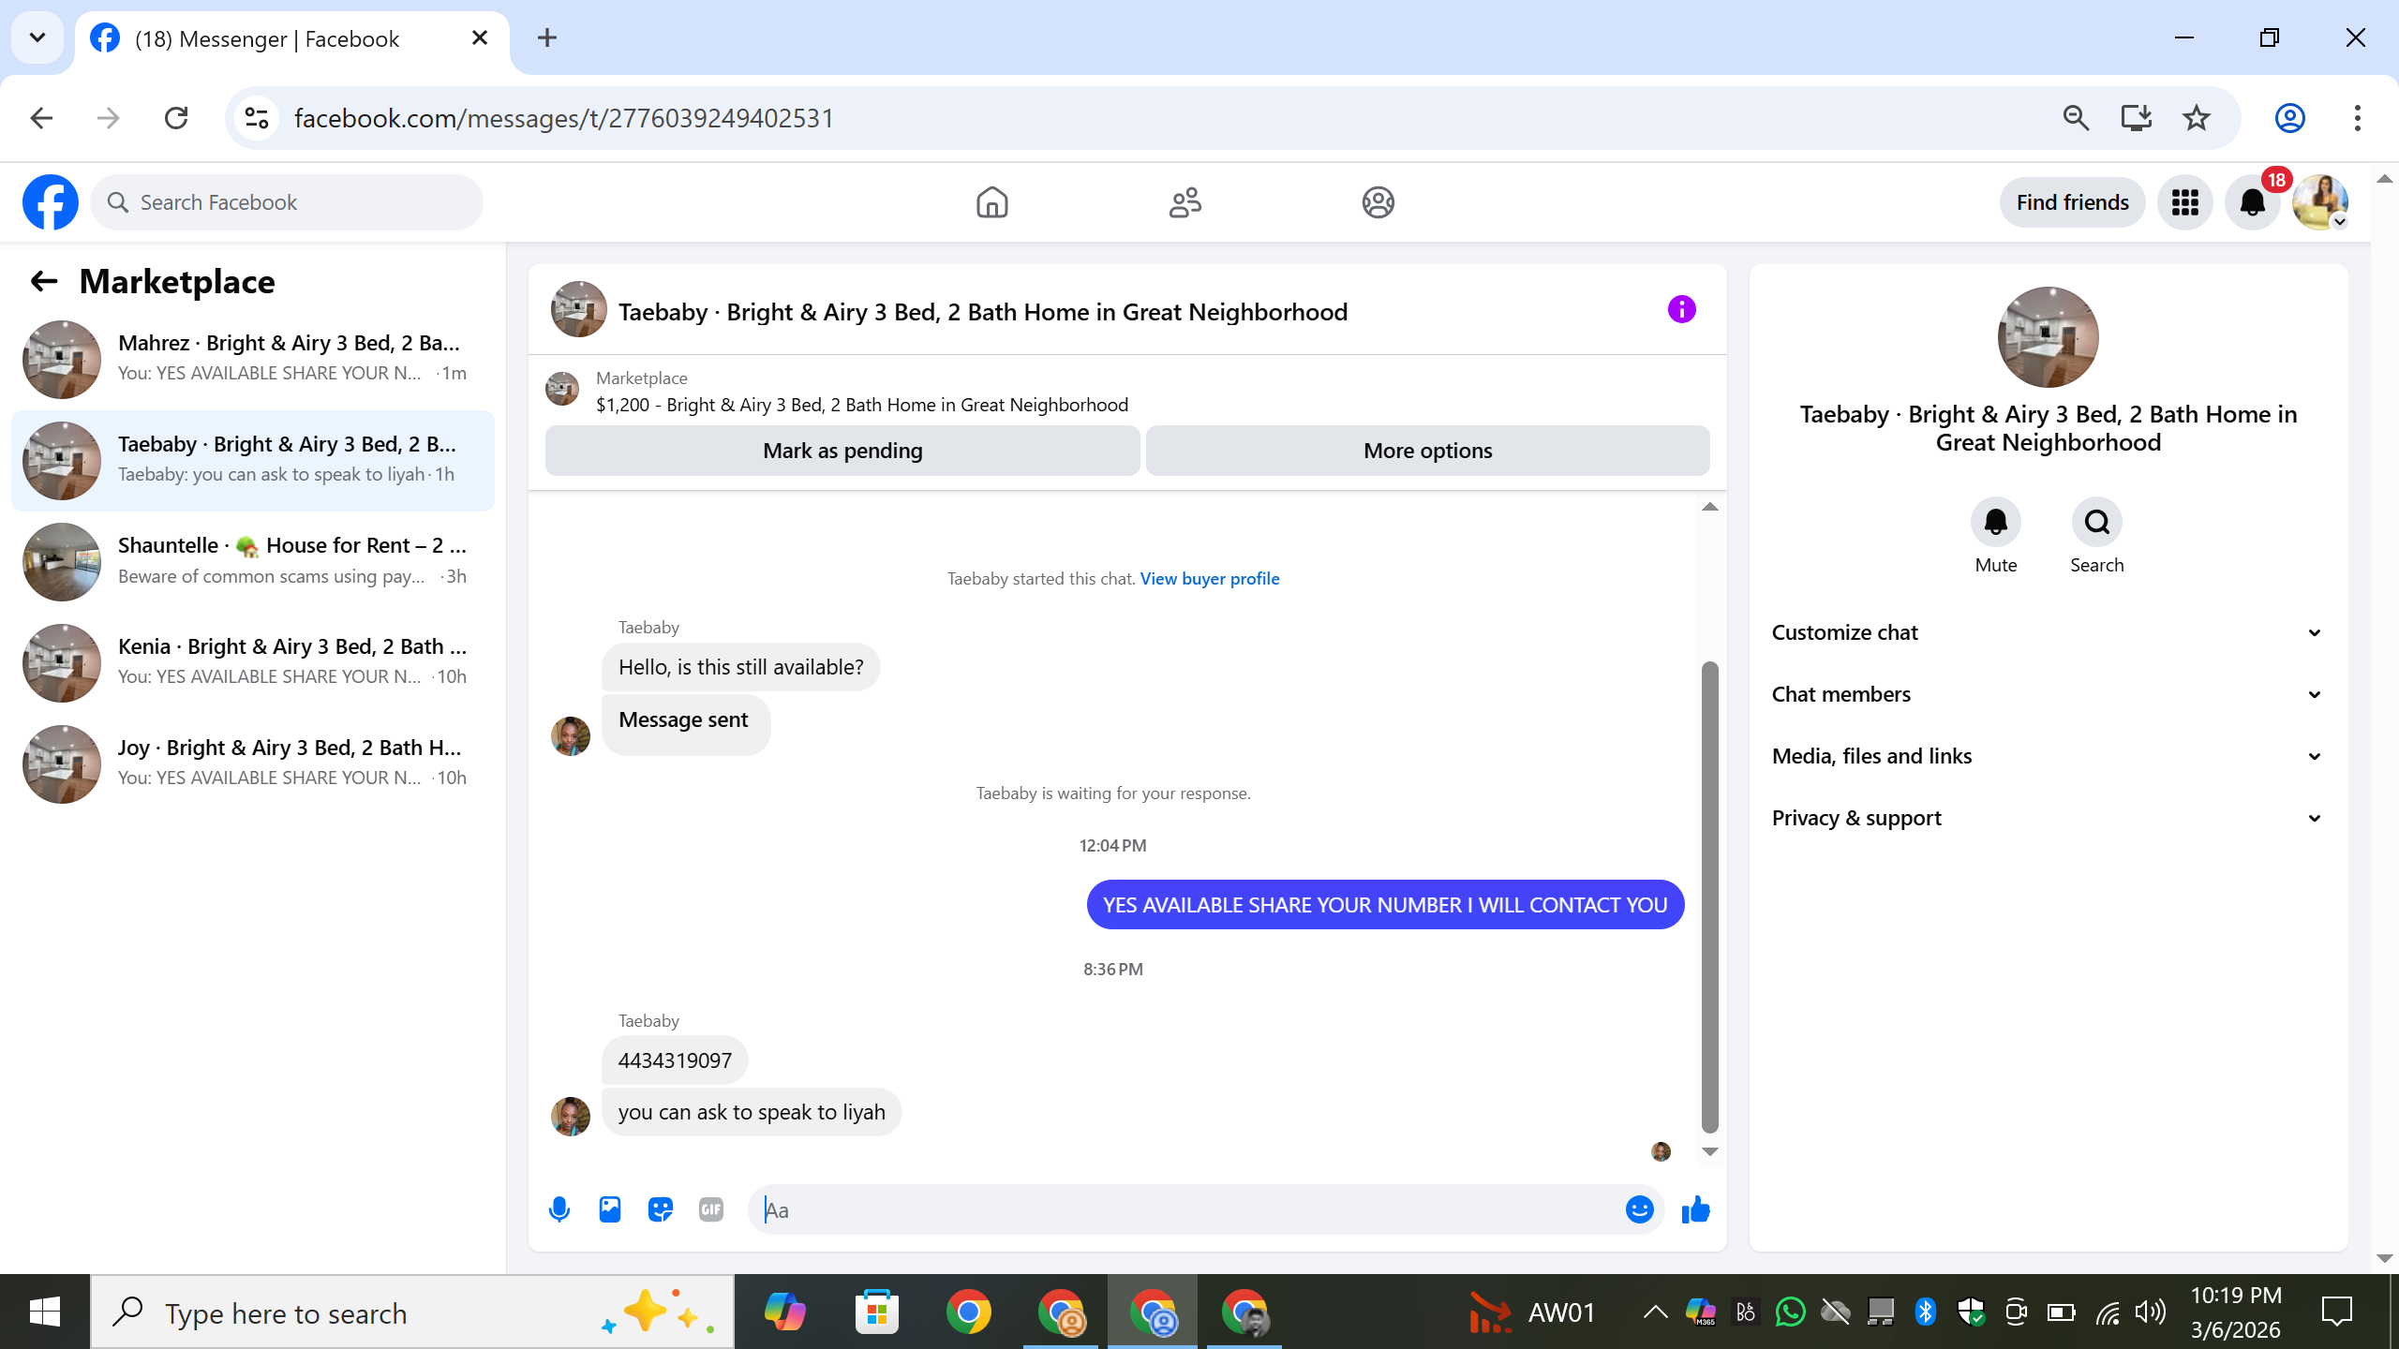Image resolution: width=2399 pixels, height=1349 pixels.
Task: Open the View buyer profile link
Action: coord(1209,578)
